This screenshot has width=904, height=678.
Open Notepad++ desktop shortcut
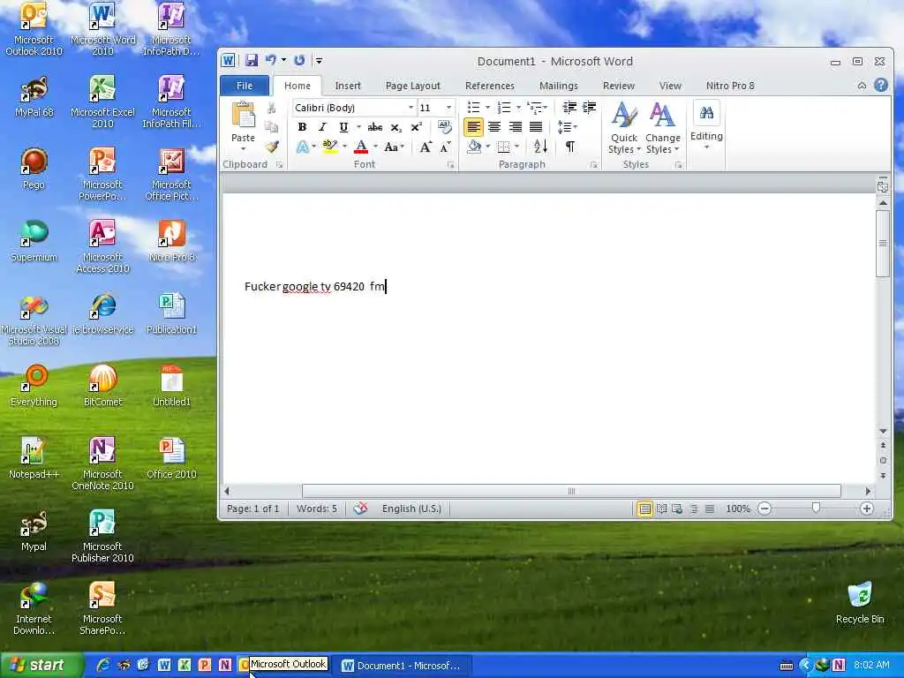click(34, 458)
